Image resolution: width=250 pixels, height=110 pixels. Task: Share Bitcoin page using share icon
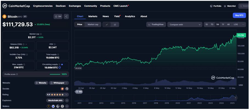tap(66, 16)
